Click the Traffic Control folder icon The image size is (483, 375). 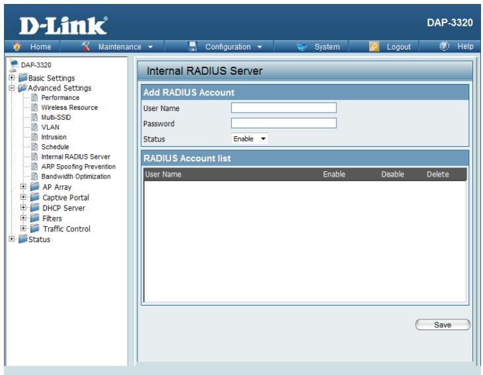click(35, 229)
